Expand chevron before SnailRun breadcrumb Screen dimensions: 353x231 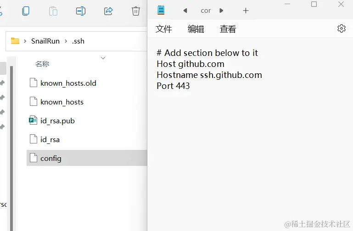point(25,41)
